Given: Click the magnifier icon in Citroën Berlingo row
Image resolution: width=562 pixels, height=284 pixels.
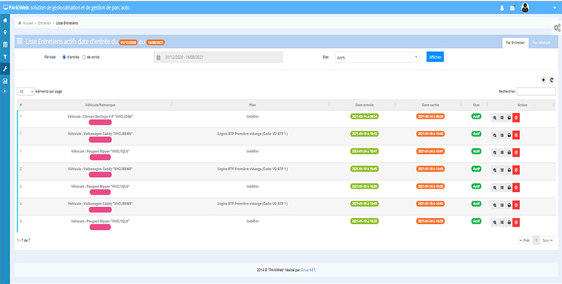Looking at the screenshot, I should tap(495, 119).
